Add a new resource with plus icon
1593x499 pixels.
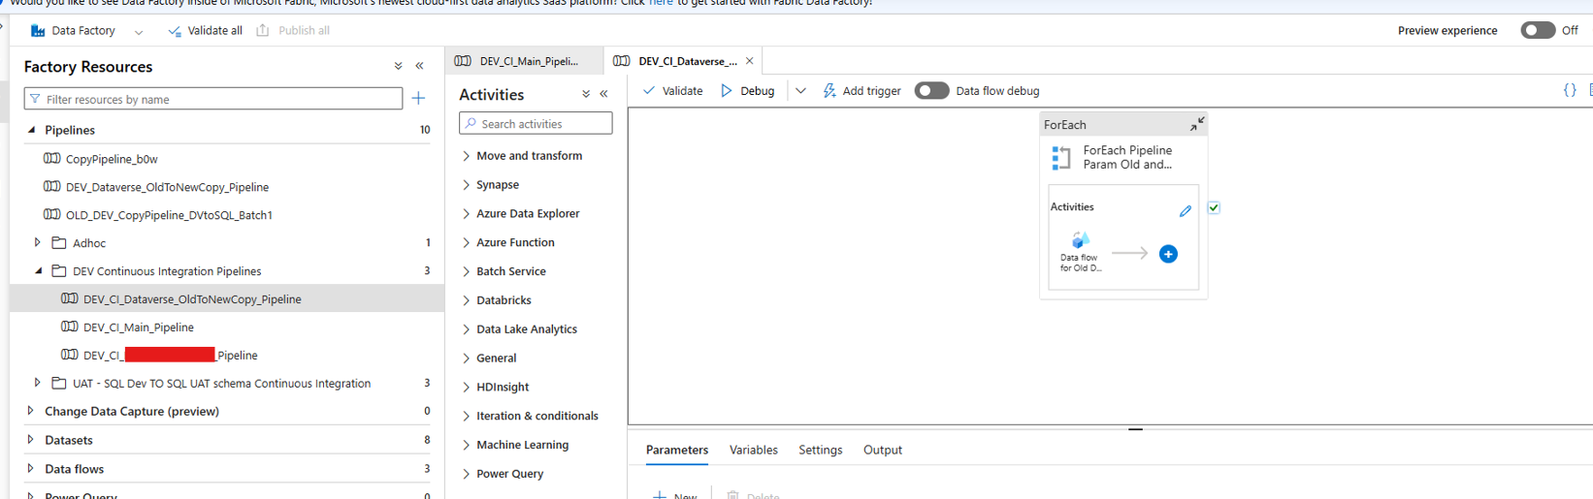pos(419,99)
